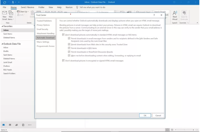Select Programmatic Access in Trust Center
200x135 pixels.
[45, 46]
